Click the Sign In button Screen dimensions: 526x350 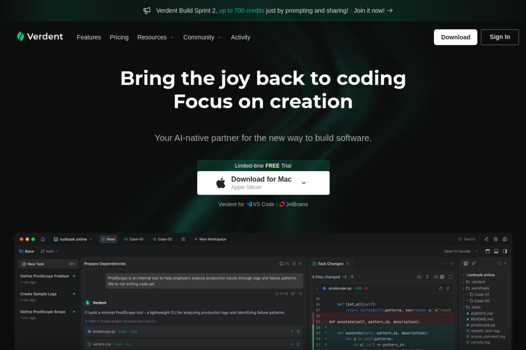500,37
